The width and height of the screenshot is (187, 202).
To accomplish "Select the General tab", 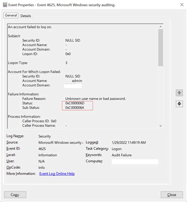I will click(11, 15).
